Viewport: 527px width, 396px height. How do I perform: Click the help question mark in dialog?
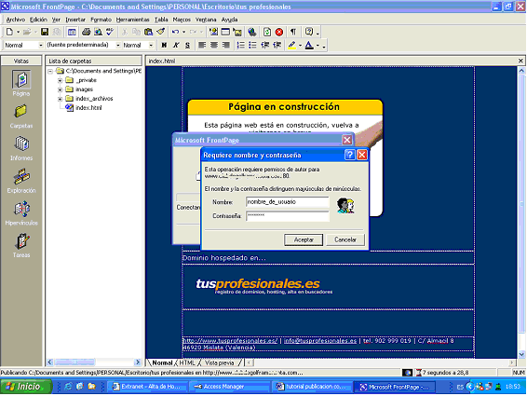(350, 155)
